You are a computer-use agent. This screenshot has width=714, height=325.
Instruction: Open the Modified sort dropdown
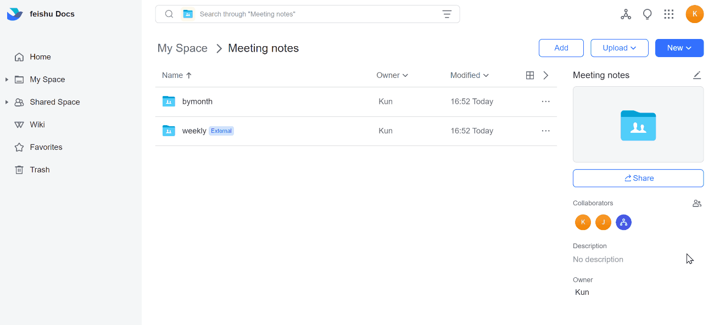tap(470, 75)
